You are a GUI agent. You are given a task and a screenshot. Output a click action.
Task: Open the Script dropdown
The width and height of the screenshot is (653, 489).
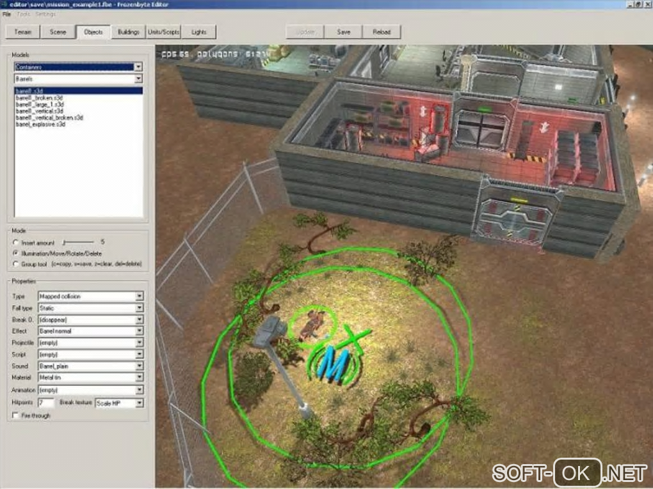click(91, 354)
